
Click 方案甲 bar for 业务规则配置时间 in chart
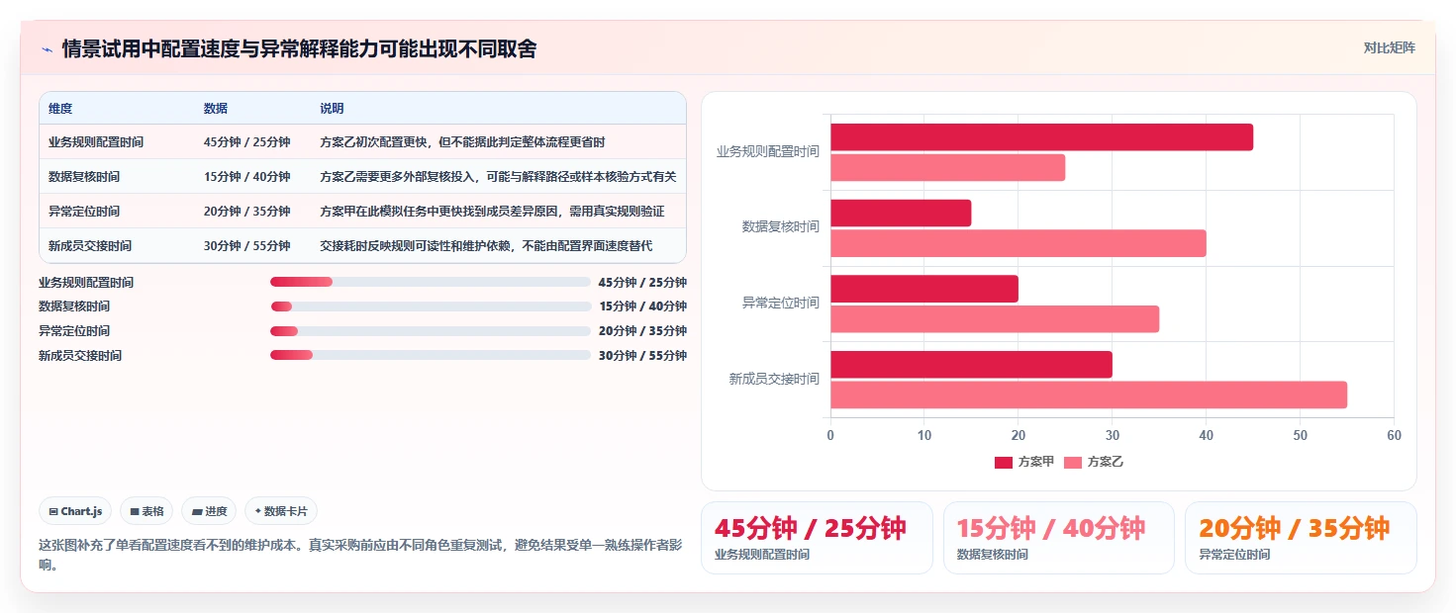tap(1041, 137)
